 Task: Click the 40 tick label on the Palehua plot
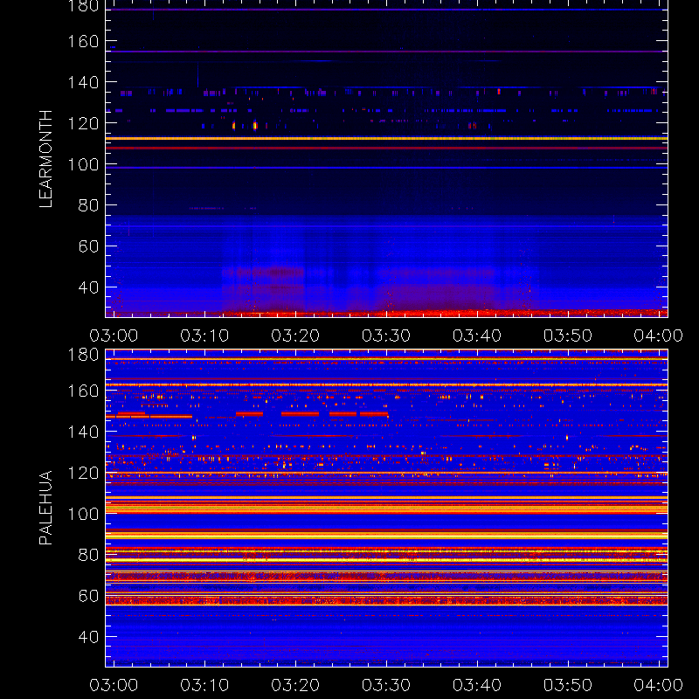click(x=88, y=637)
